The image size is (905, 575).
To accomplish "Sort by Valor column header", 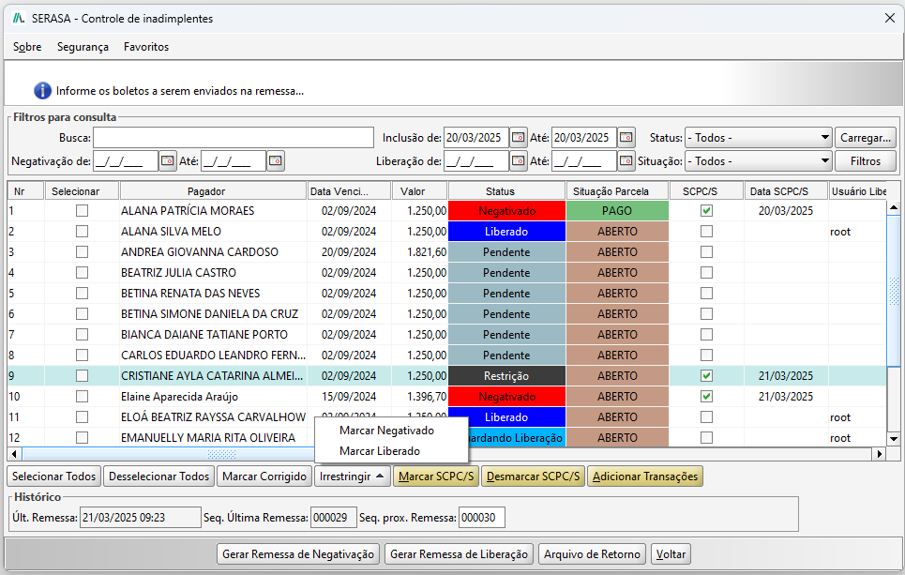I will [419, 191].
